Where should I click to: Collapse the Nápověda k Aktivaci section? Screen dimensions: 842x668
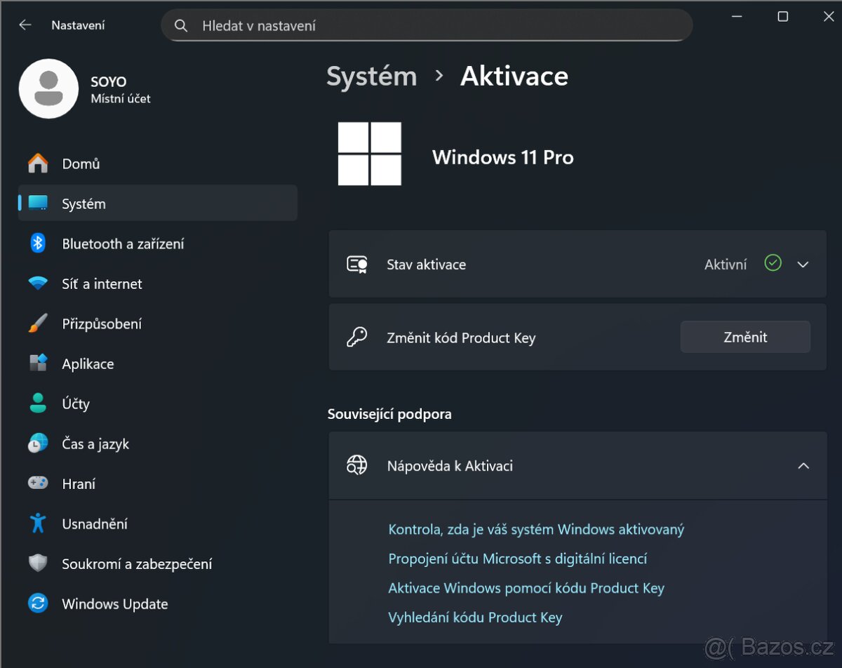(x=803, y=466)
